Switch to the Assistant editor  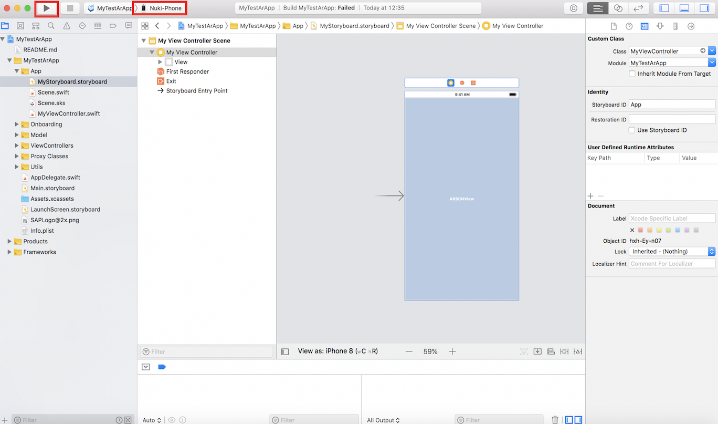click(x=618, y=8)
